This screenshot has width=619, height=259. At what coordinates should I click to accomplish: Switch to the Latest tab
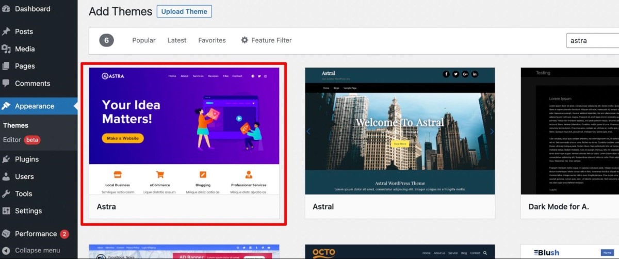pyautogui.click(x=177, y=40)
